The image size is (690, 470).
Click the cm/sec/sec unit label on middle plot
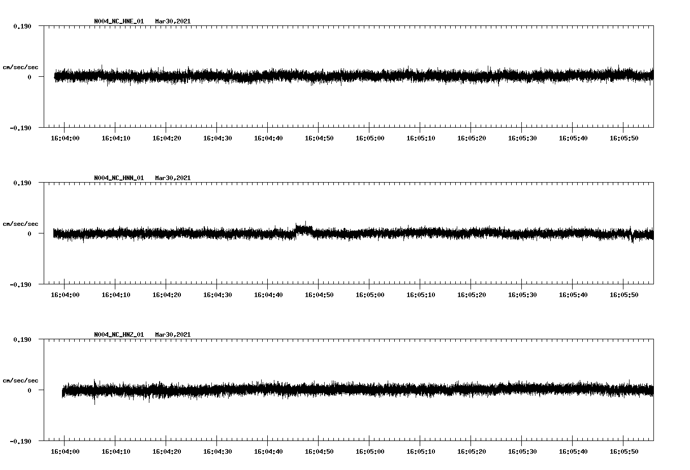coord(21,223)
